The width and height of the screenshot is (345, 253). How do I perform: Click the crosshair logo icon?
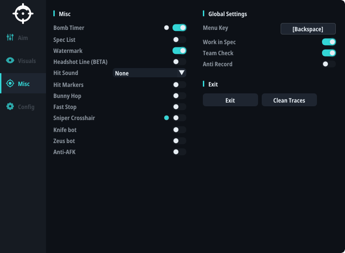coord(23,14)
